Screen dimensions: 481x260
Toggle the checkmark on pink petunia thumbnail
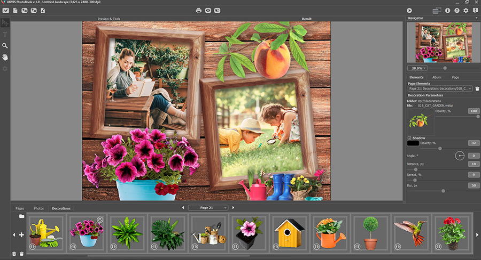[100, 220]
